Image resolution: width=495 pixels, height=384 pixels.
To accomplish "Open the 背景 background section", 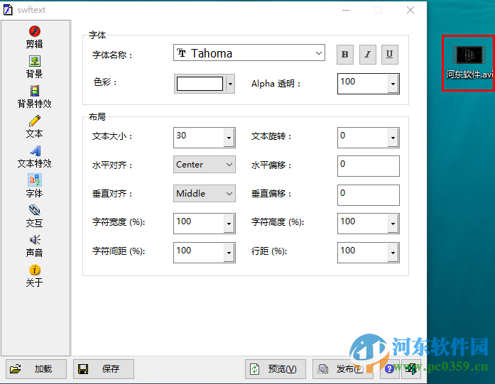I will [34, 67].
